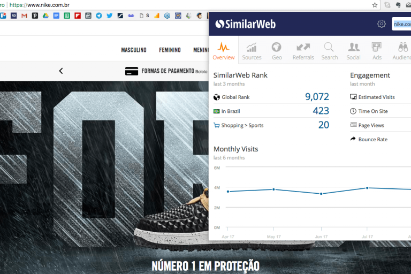Open the page bookmark labeled S
Image resolution: width=411 pixels, height=274 pixels.
coord(144,16)
